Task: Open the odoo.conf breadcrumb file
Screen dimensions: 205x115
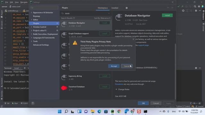Action: pos(15,6)
